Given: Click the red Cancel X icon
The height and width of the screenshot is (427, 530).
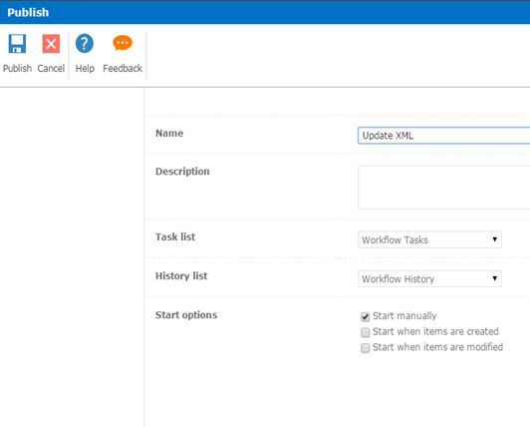Looking at the screenshot, I should click(51, 44).
